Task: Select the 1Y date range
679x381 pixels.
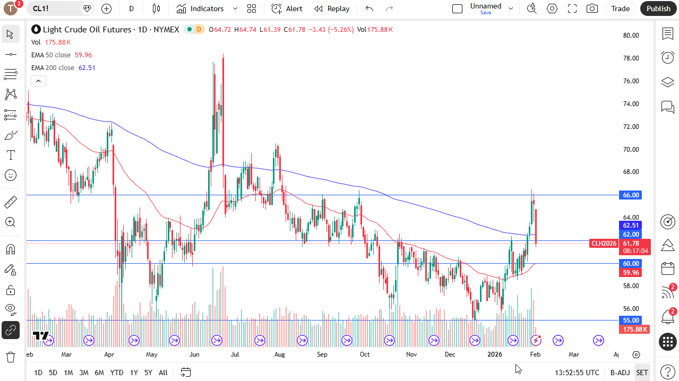Action: (x=134, y=373)
